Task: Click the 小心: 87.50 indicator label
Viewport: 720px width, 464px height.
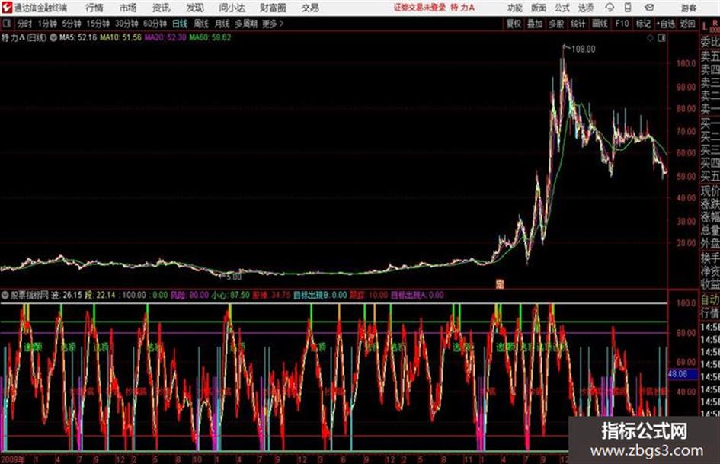Action: click(231, 295)
